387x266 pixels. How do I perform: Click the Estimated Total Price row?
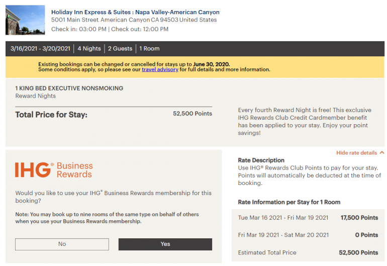point(308,252)
